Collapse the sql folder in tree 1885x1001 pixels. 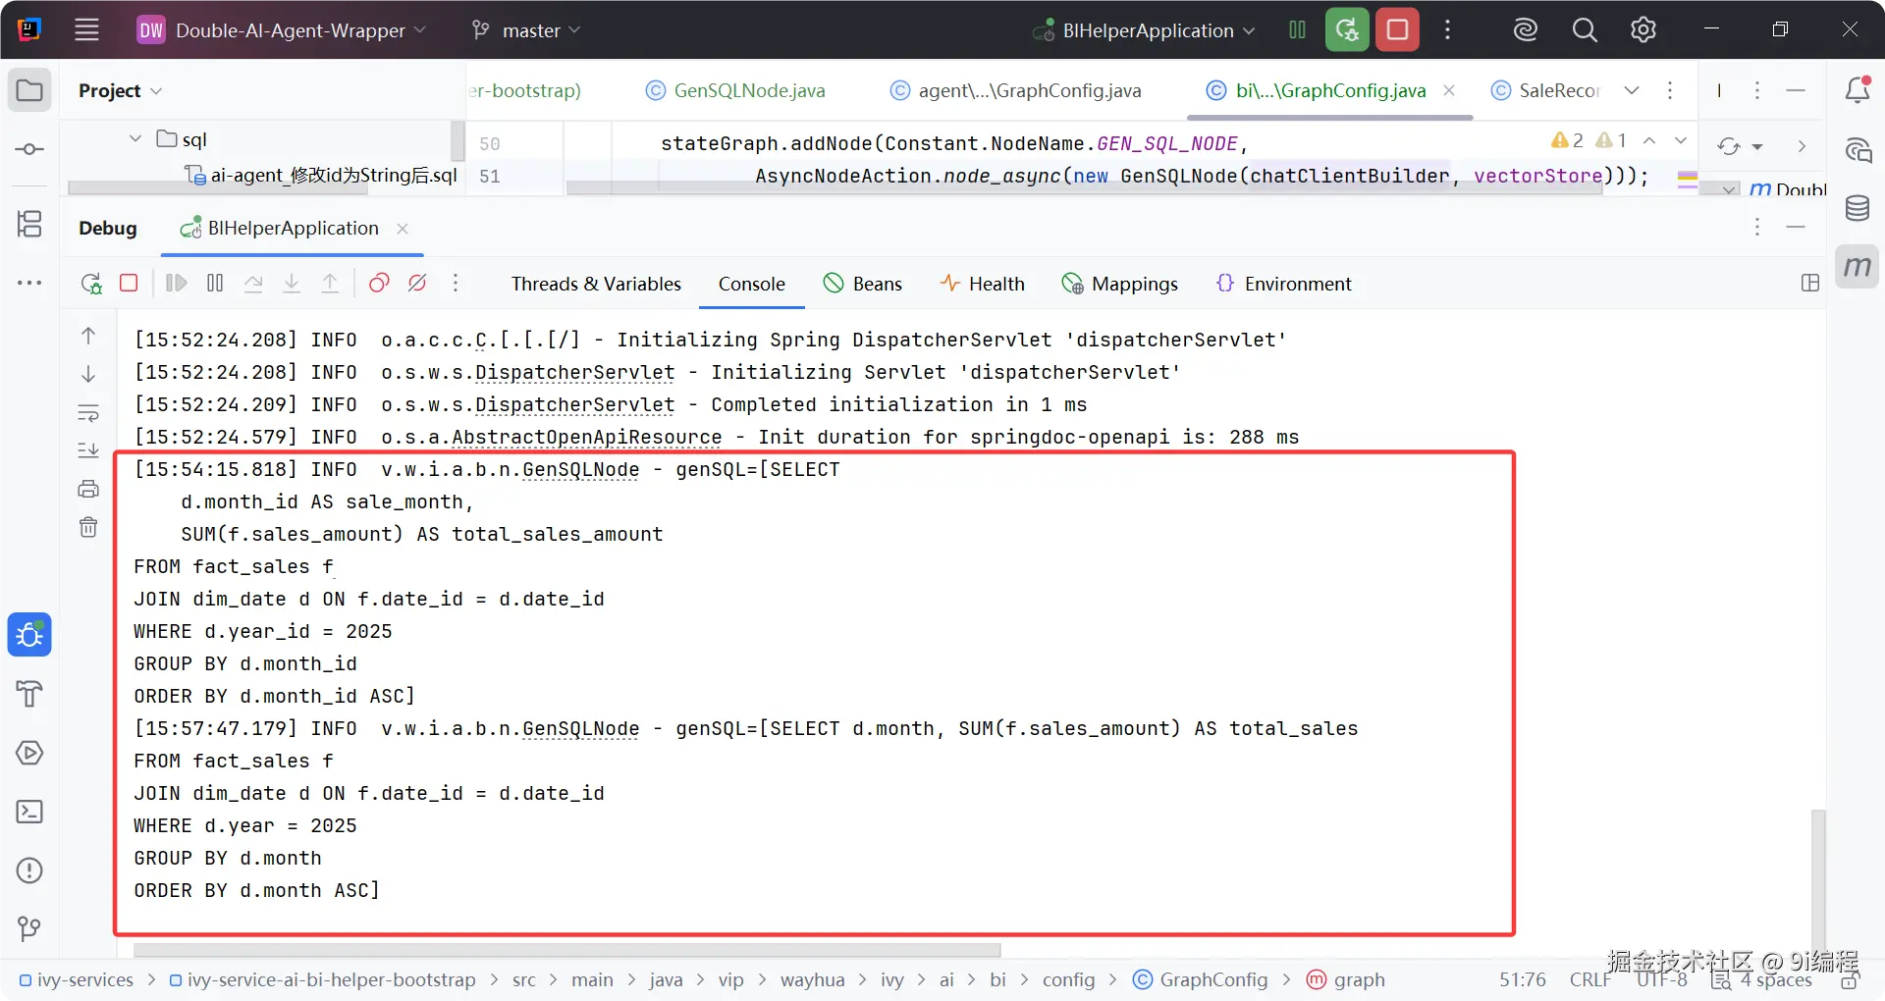[135, 138]
